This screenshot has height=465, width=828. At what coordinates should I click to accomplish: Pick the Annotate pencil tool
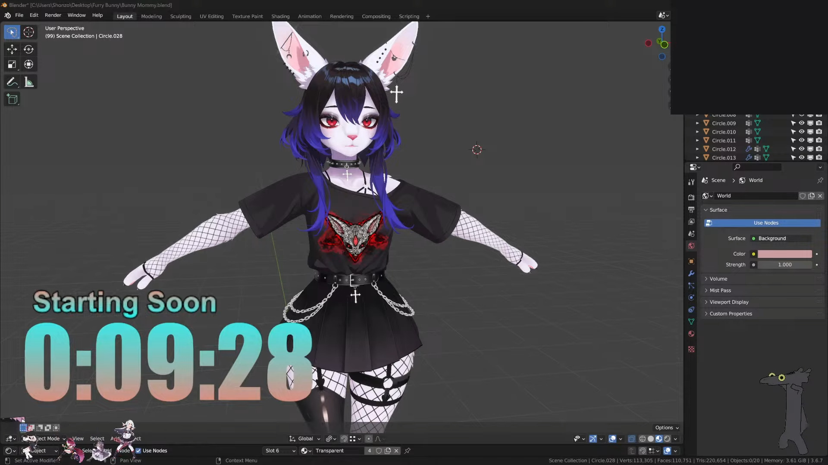point(12,82)
